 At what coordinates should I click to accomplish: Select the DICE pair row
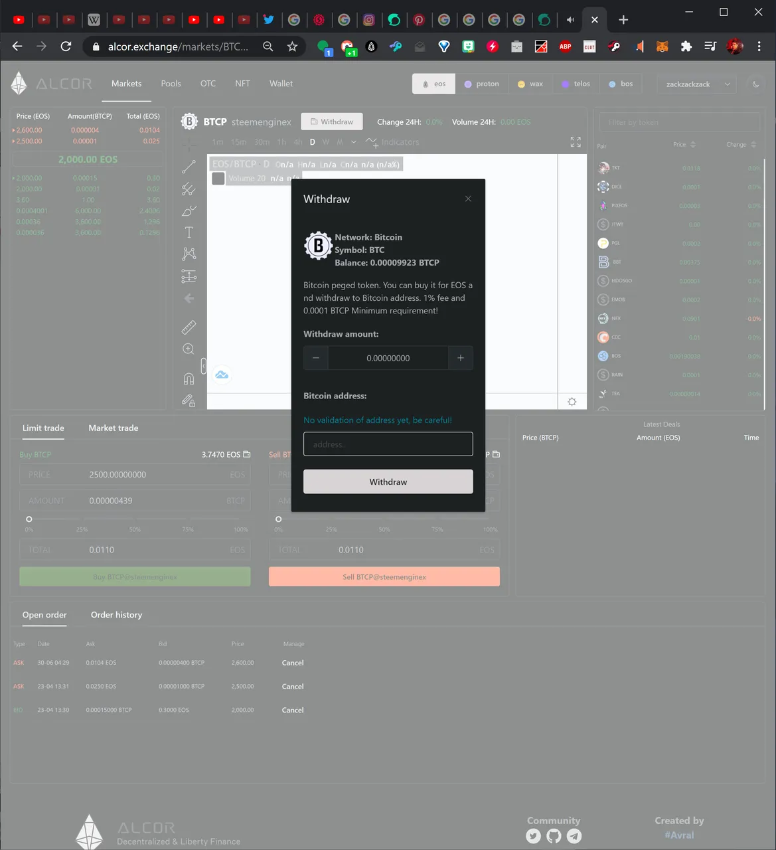point(679,187)
